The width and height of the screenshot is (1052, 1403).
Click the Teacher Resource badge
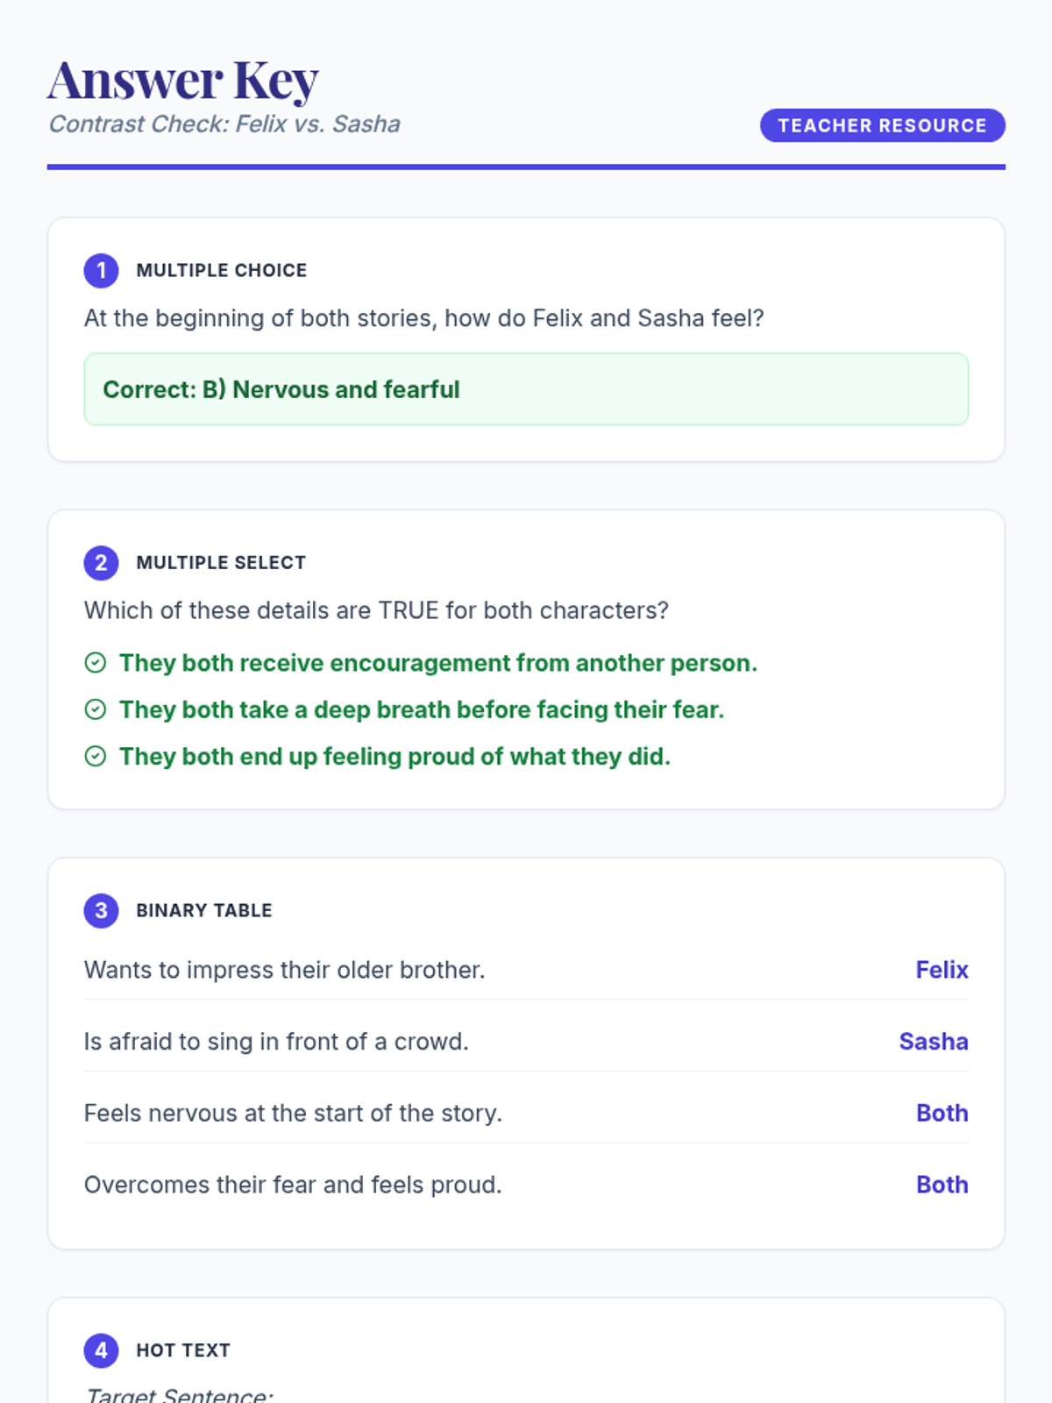click(882, 125)
